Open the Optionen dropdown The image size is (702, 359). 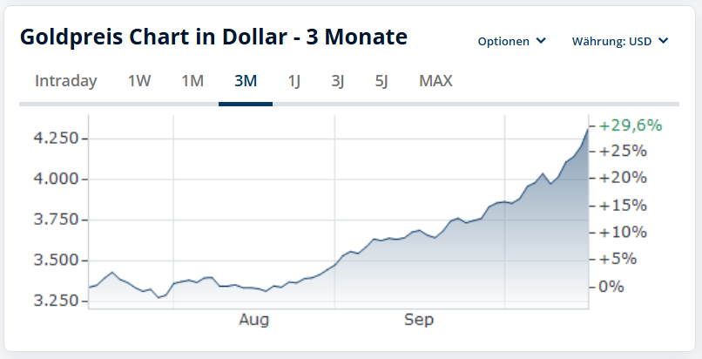(x=504, y=41)
